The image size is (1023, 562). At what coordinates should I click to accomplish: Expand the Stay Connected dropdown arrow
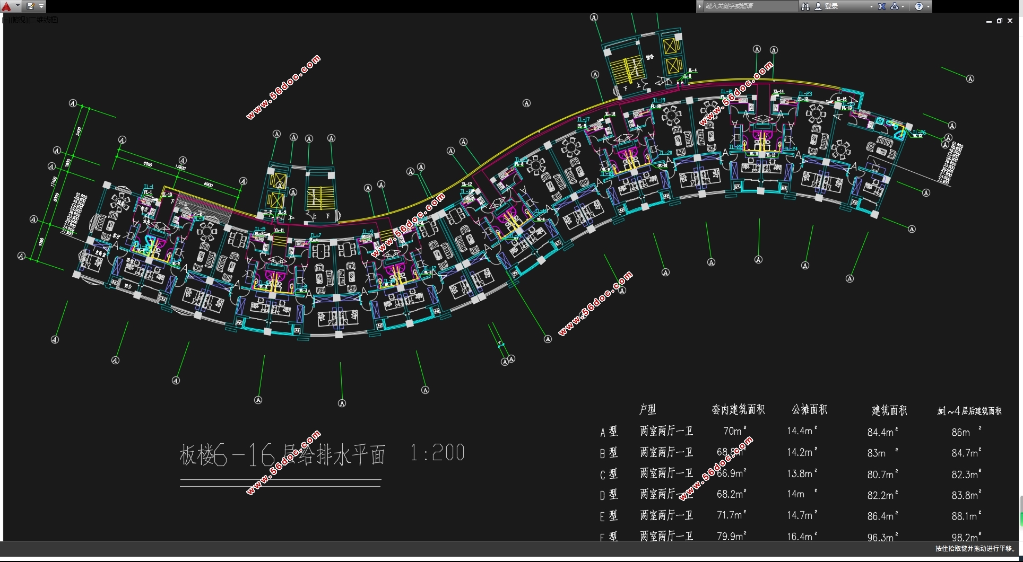(x=903, y=7)
